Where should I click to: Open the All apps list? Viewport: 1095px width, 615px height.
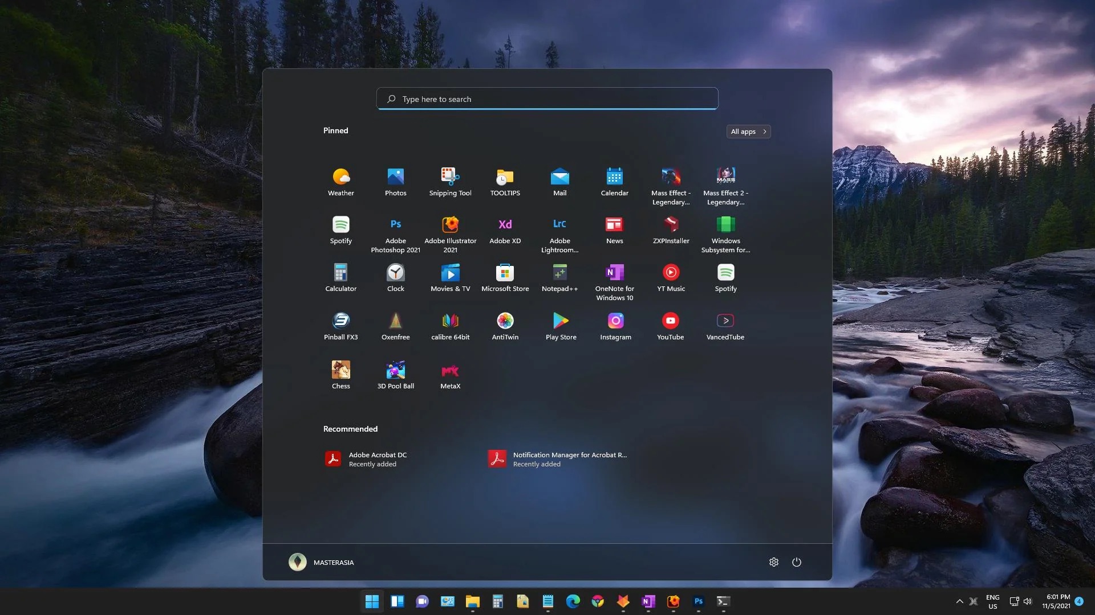click(x=748, y=132)
